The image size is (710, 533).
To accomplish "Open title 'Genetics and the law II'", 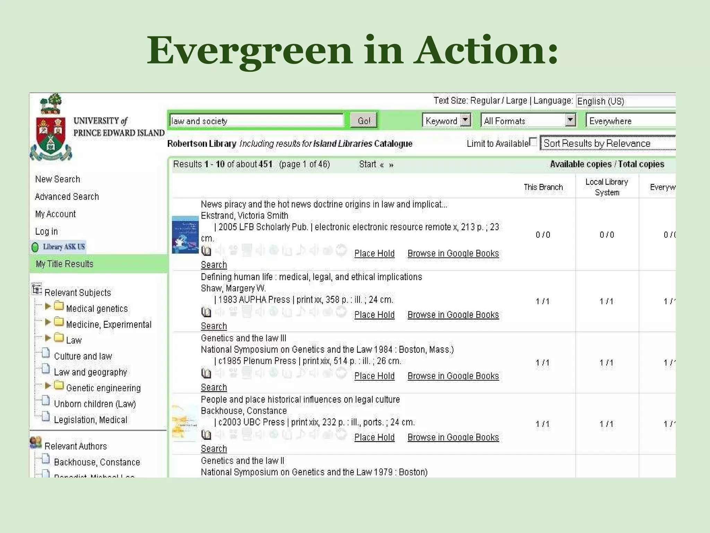I will [x=243, y=461].
